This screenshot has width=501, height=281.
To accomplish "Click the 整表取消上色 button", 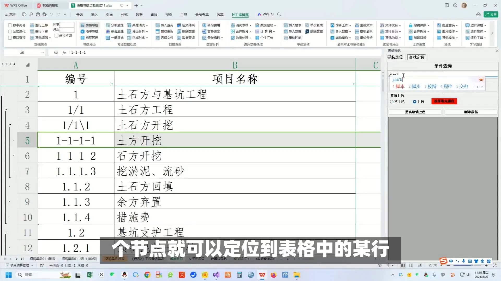I will coord(415,112).
